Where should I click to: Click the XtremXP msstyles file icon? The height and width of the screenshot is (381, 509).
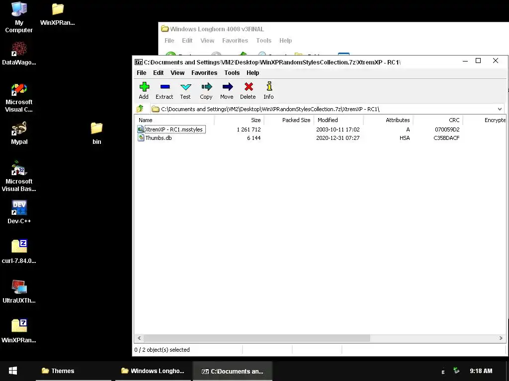click(x=141, y=129)
